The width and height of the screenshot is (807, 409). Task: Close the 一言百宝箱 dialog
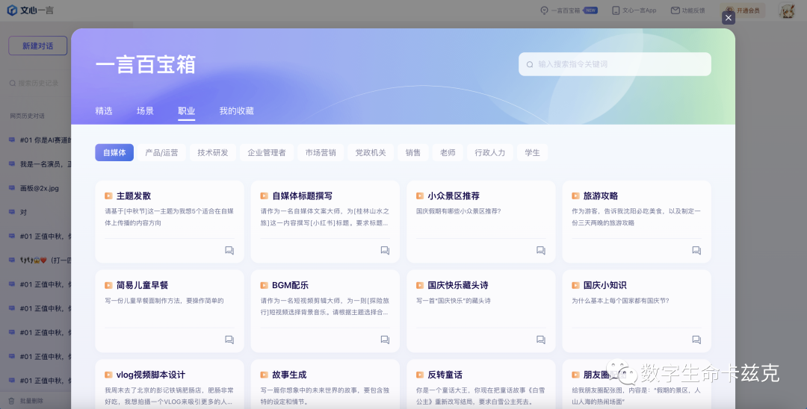(x=729, y=18)
